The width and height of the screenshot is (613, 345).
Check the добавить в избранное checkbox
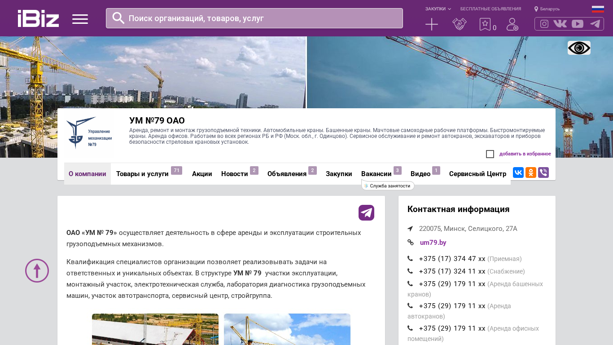[490, 154]
